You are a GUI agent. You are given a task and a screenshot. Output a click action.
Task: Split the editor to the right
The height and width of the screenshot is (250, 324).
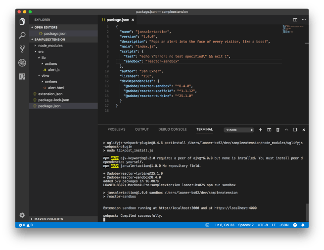[x=295, y=20]
